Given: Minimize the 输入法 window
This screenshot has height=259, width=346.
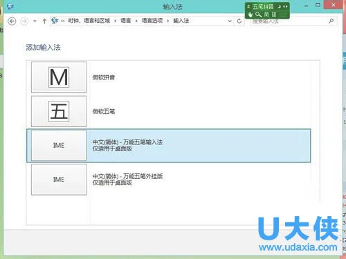Looking at the screenshot, I should 306,6.
